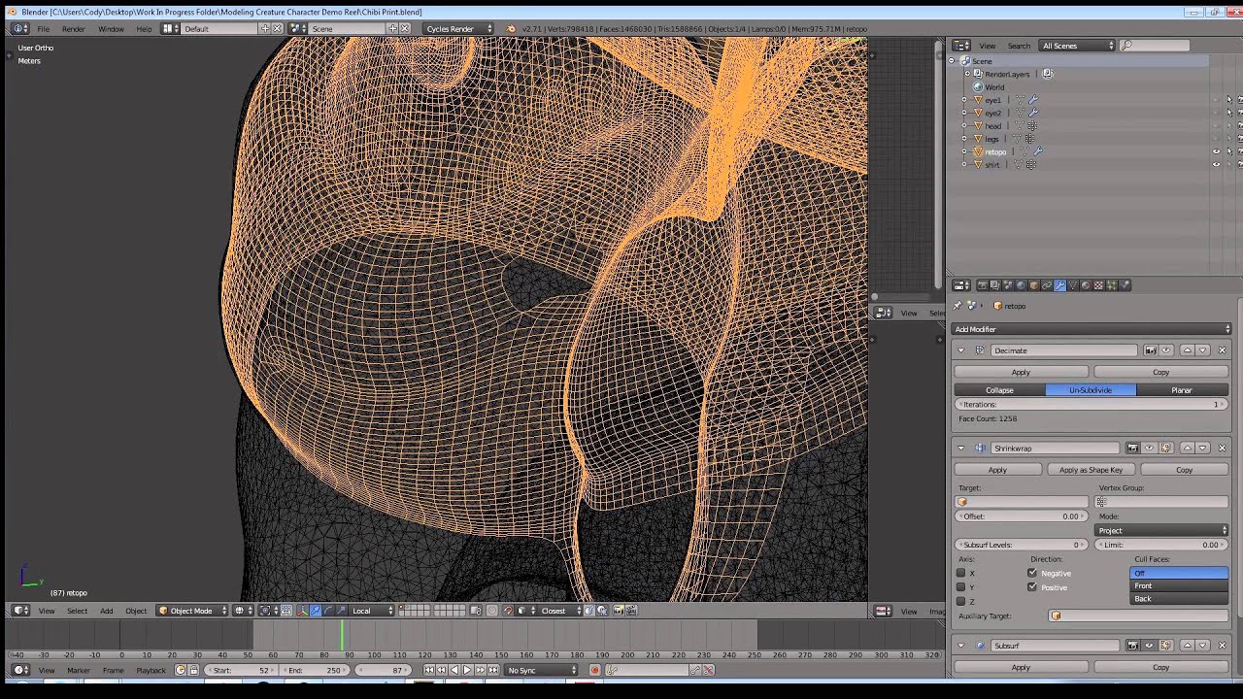Screen dimensions: 1243x699
Task: Toggle Shrinkwrap edit mode display icon
Action: point(1165,448)
